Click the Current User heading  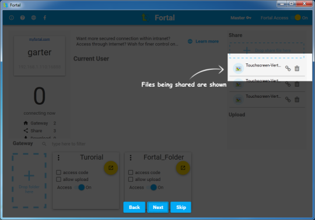(x=91, y=59)
